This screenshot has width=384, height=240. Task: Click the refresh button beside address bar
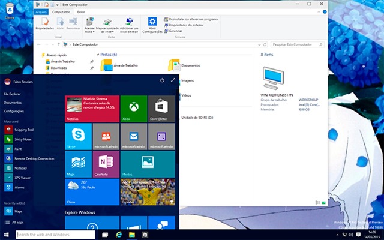click(265, 45)
